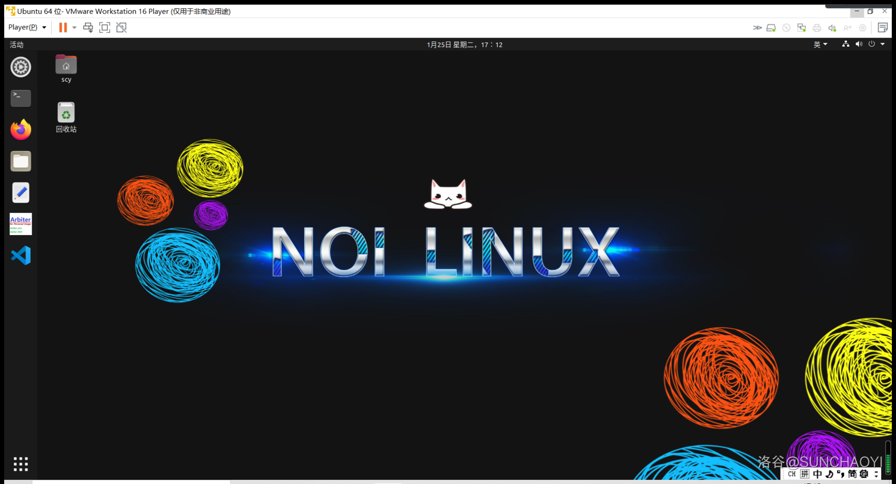Screen dimensions: 896x484
Task: Click the Ubuntu volume indicator
Action: coord(859,44)
